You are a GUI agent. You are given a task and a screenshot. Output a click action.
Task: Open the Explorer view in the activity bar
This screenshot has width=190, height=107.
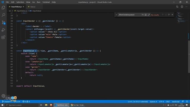(3, 8)
